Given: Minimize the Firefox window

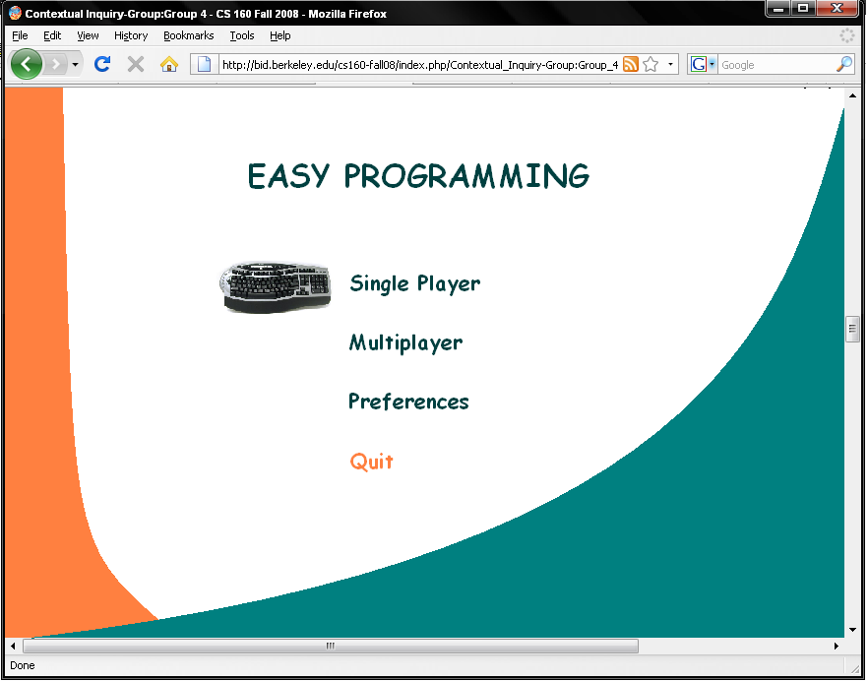Looking at the screenshot, I should tap(778, 8).
